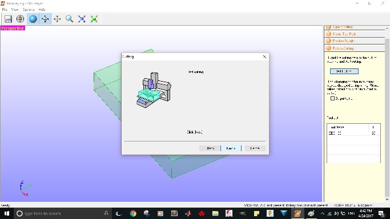Click the milling machine illustration in dialog
The image size is (390, 219).
click(x=154, y=90)
